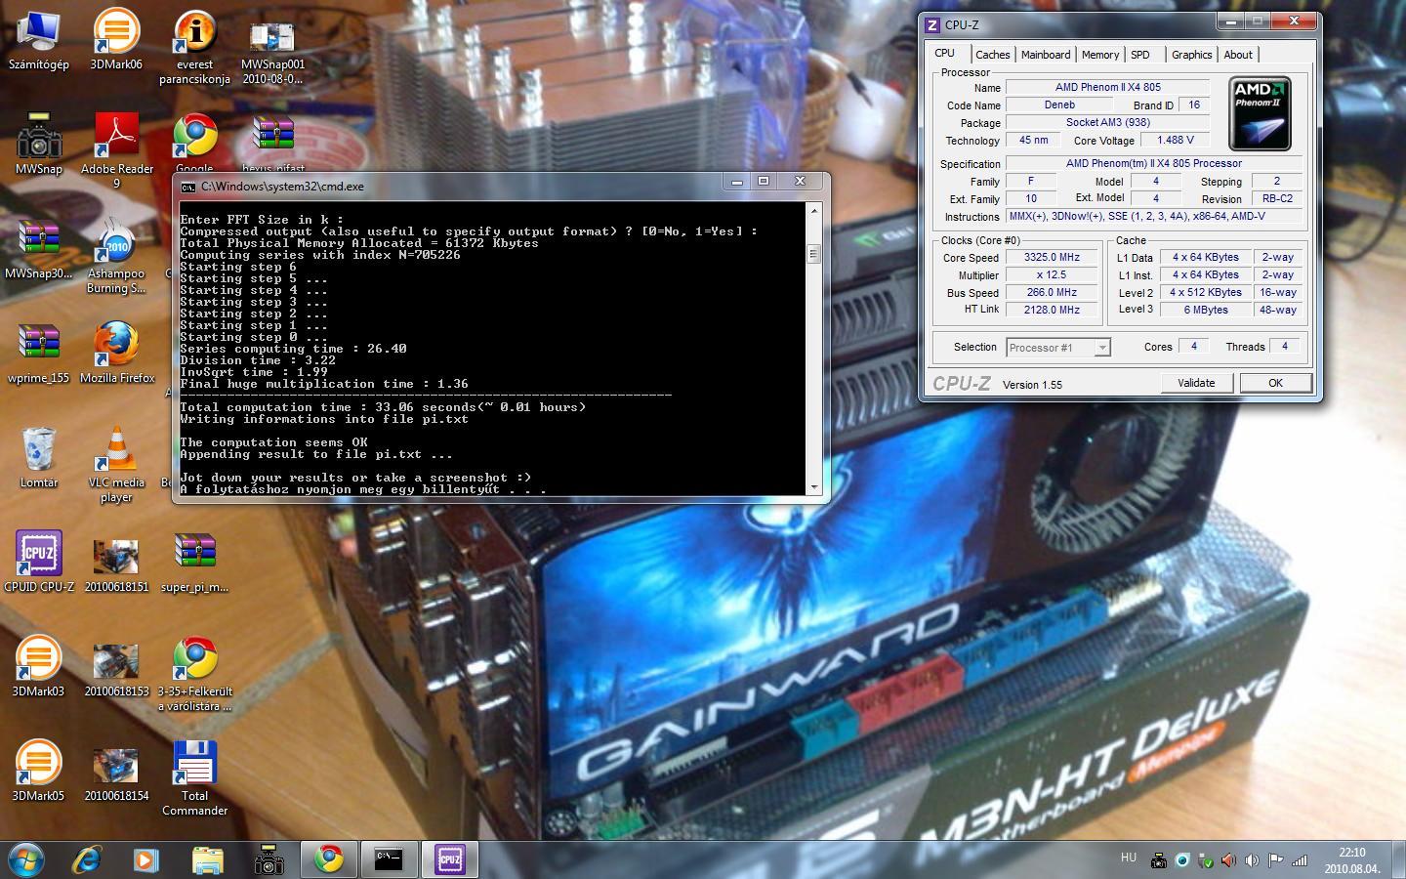Launch the MWSnap camera icon
The image size is (1406, 879).
[38, 144]
